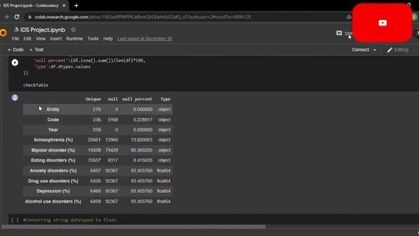Click the 5168 null count
419x236 pixels.
coord(113,119)
